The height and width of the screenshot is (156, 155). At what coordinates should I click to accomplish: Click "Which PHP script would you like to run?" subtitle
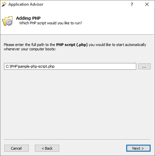pyautogui.click(x=51, y=23)
